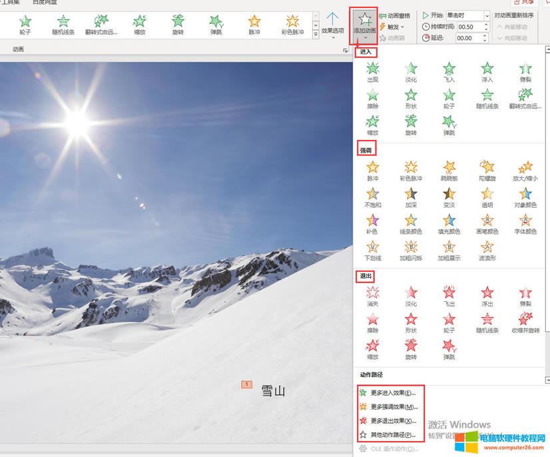Image resolution: width=550 pixels, height=457 pixels.
Task: Click the animation marker 1 on slide
Action: (x=247, y=384)
